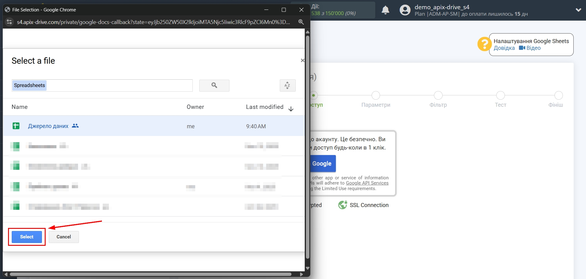The width and height of the screenshot is (586, 279).
Task: Click the Cancel button
Action: click(64, 237)
